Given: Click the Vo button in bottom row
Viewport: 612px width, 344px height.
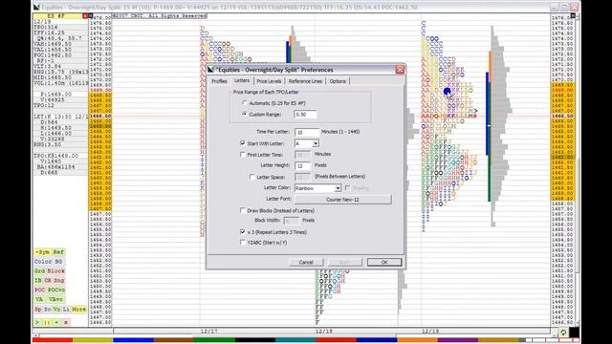Looking at the screenshot, I should pos(57,310).
